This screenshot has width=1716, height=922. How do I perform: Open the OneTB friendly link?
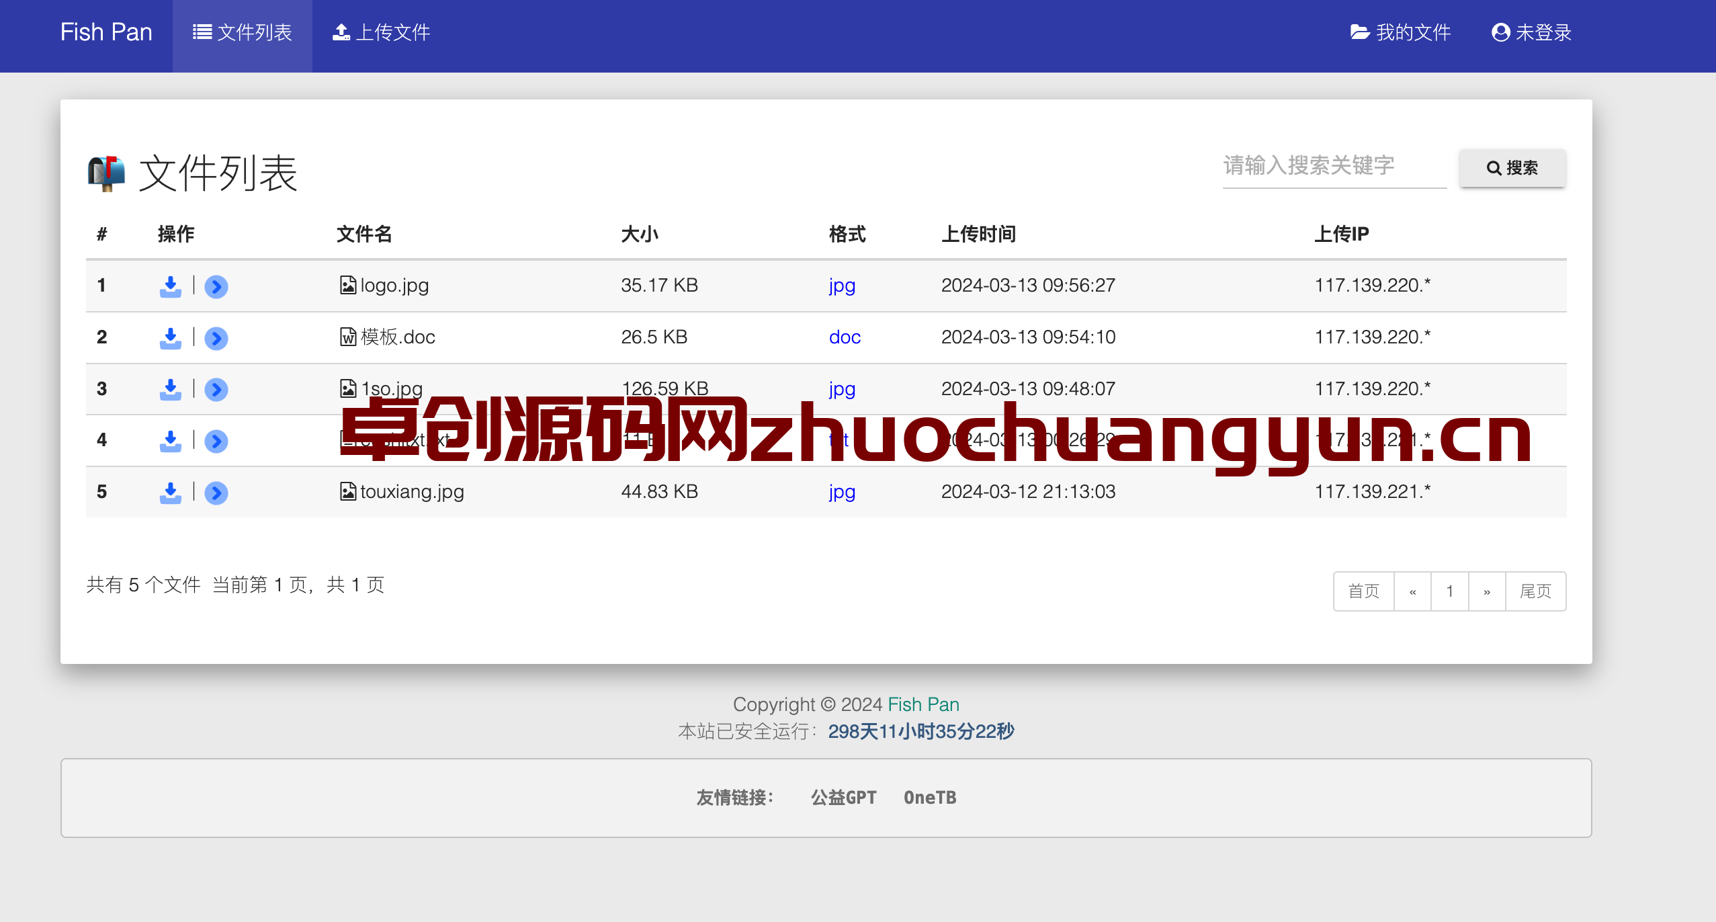click(930, 798)
